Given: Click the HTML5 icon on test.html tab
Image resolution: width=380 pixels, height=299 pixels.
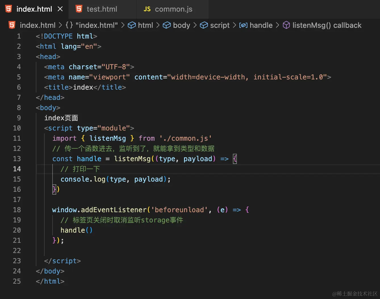Looking at the screenshot, I should pos(79,9).
